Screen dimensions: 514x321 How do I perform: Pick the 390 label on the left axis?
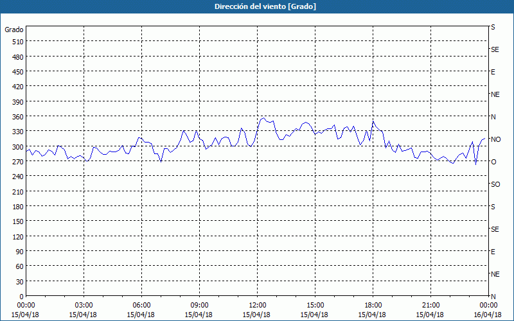tap(18, 102)
